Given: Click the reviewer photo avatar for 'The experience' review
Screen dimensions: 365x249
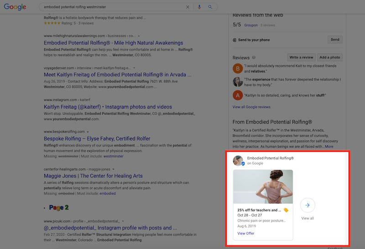Looking at the screenshot, I should [238, 82].
